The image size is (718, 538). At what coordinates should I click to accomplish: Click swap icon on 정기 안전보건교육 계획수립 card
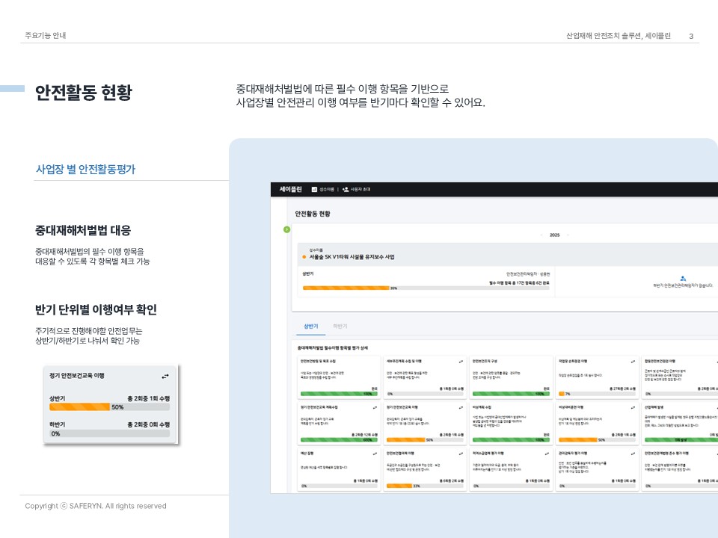(375, 407)
